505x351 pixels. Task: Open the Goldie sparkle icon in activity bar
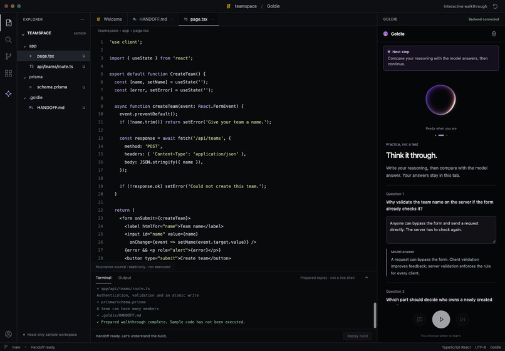click(8, 94)
